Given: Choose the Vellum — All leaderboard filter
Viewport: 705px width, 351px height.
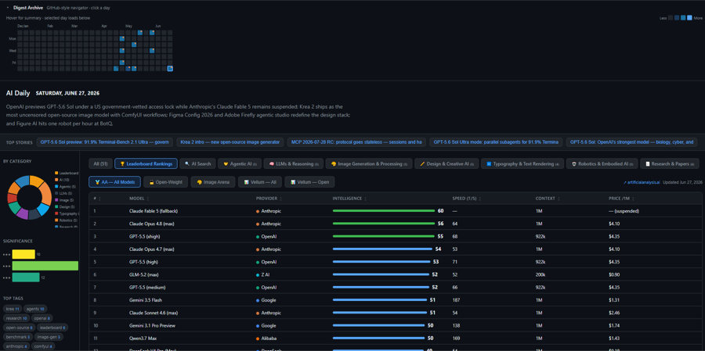Looking at the screenshot, I should point(261,182).
